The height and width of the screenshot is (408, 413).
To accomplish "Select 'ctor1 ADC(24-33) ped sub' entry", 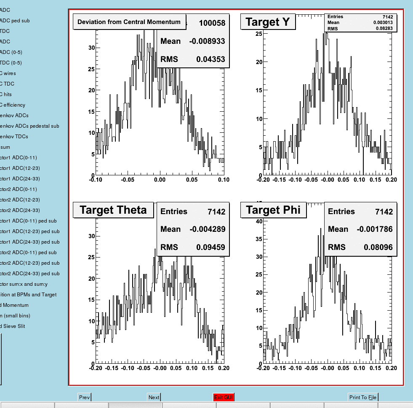I will [30, 242].
